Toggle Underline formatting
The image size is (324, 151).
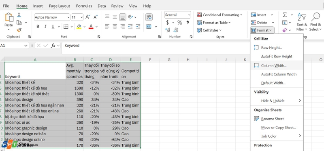tap(53, 26)
